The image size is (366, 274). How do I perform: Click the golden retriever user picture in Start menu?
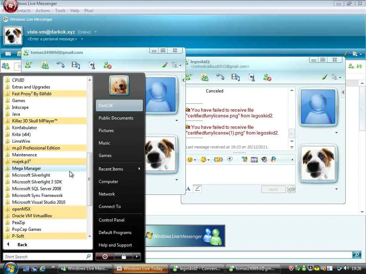pyautogui.click(x=119, y=85)
